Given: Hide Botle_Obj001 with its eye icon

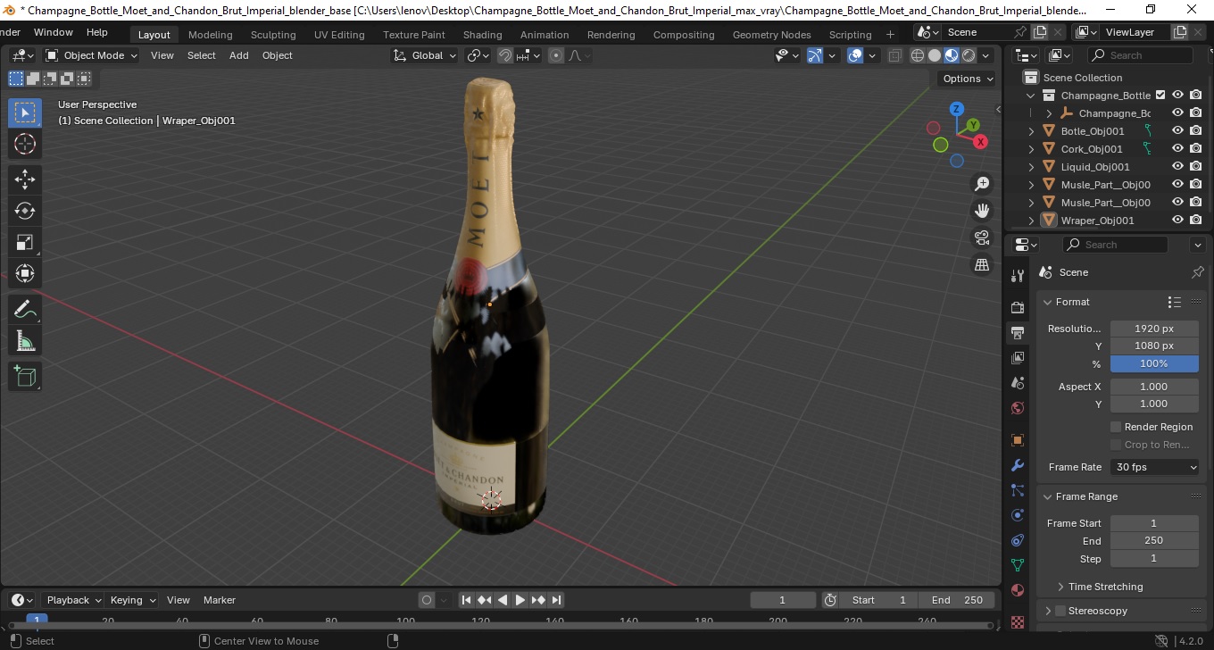Looking at the screenshot, I should (1177, 130).
